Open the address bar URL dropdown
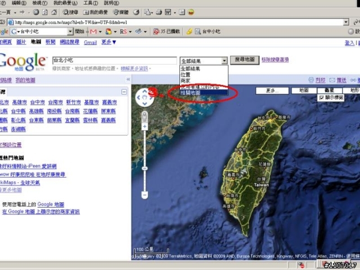360x270 pixels. 346,22
